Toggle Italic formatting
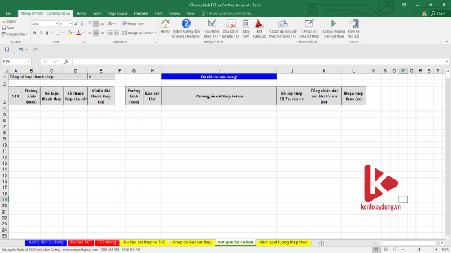 click(x=42, y=33)
